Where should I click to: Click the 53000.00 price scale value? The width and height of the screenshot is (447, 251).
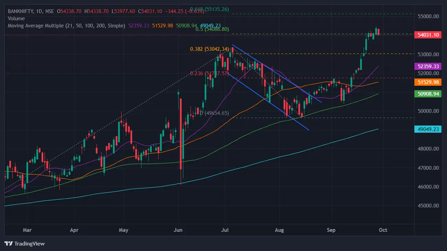pyautogui.click(x=428, y=54)
